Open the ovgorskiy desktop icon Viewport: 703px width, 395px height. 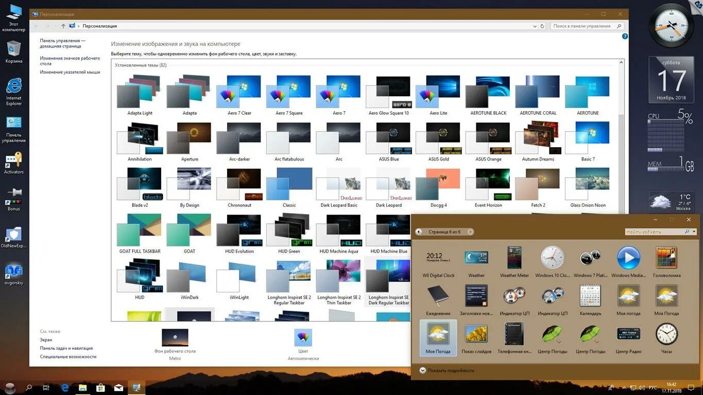click(x=14, y=275)
